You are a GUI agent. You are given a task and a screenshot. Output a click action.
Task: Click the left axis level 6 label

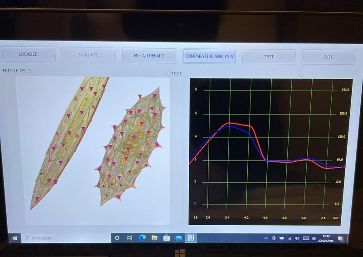tap(196, 89)
